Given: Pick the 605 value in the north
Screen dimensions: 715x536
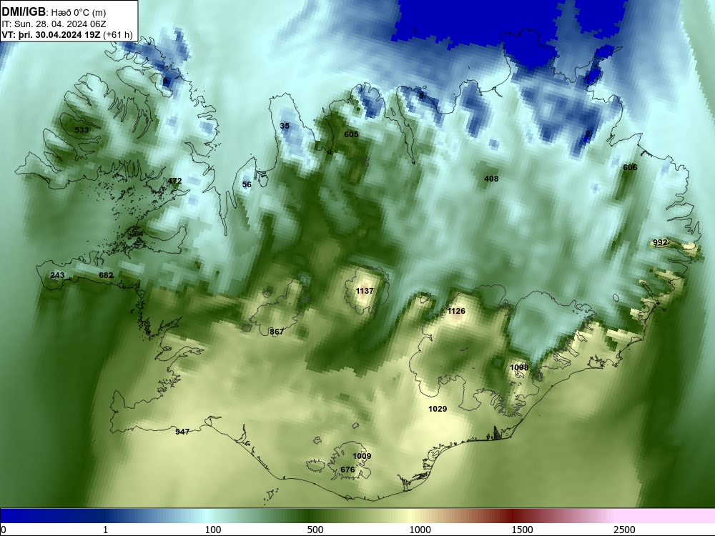Looking at the screenshot, I should pos(351,134).
